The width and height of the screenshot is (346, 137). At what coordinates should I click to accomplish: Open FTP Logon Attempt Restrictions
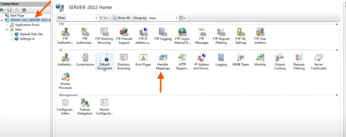click(x=182, y=36)
